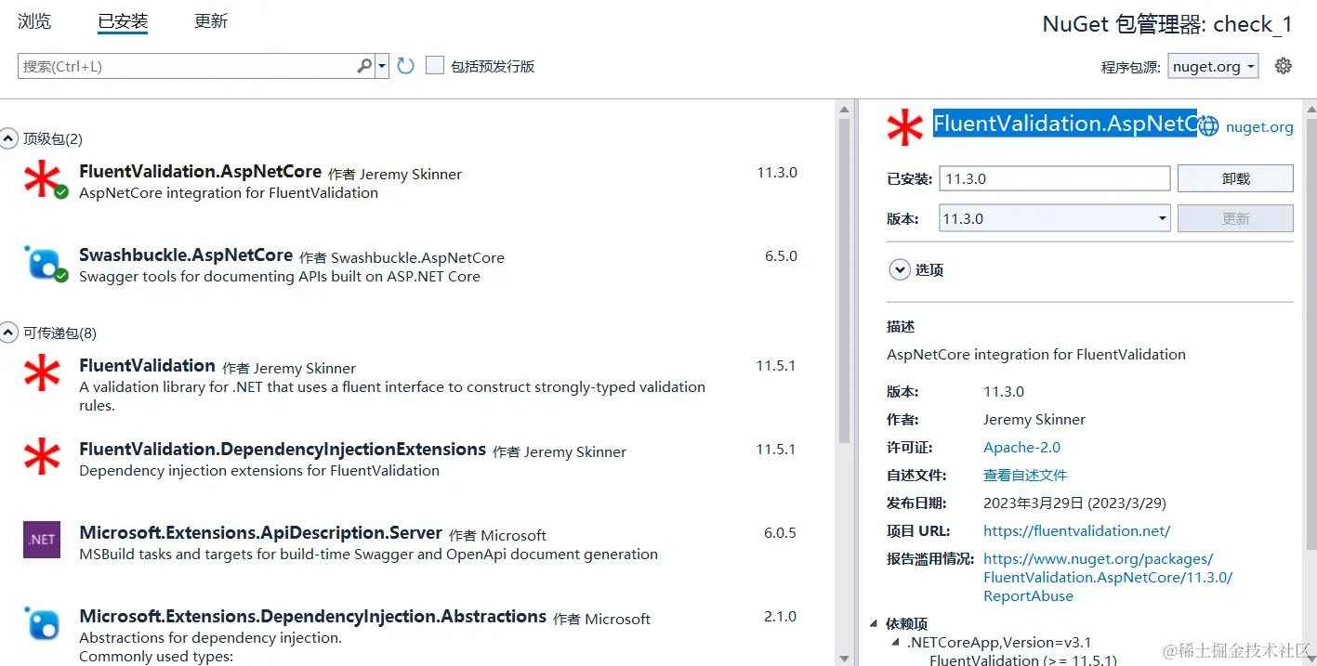The width and height of the screenshot is (1317, 666).
Task: Click the 更新 button in details pane
Action: [1235, 218]
